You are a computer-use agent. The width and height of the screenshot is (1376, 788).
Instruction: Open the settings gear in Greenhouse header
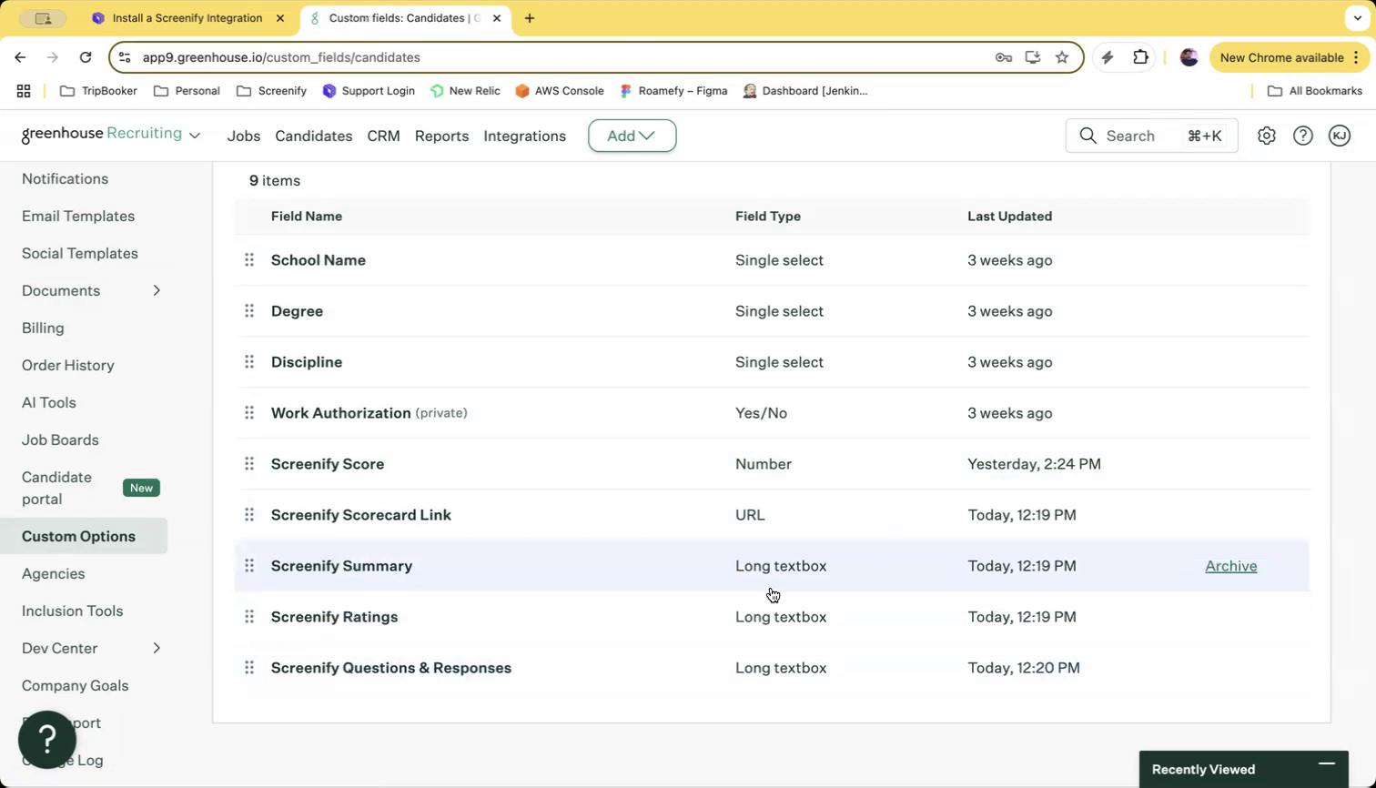click(1266, 136)
